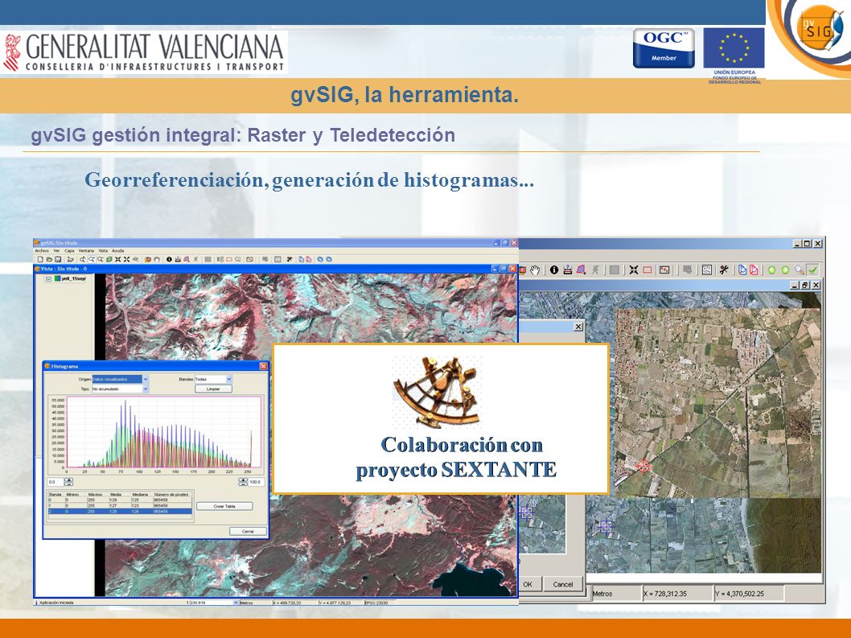Click the red pages icon in the aerial photo window
Viewport: 851px width, 638px height.
pyautogui.click(x=754, y=270)
